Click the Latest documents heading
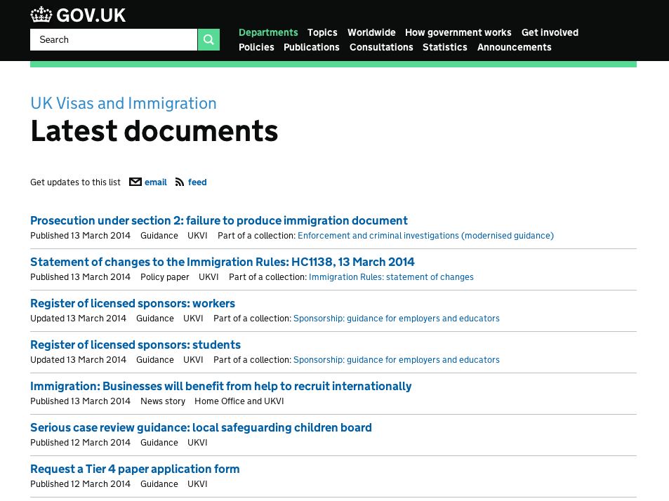The image size is (669, 501). tap(154, 131)
